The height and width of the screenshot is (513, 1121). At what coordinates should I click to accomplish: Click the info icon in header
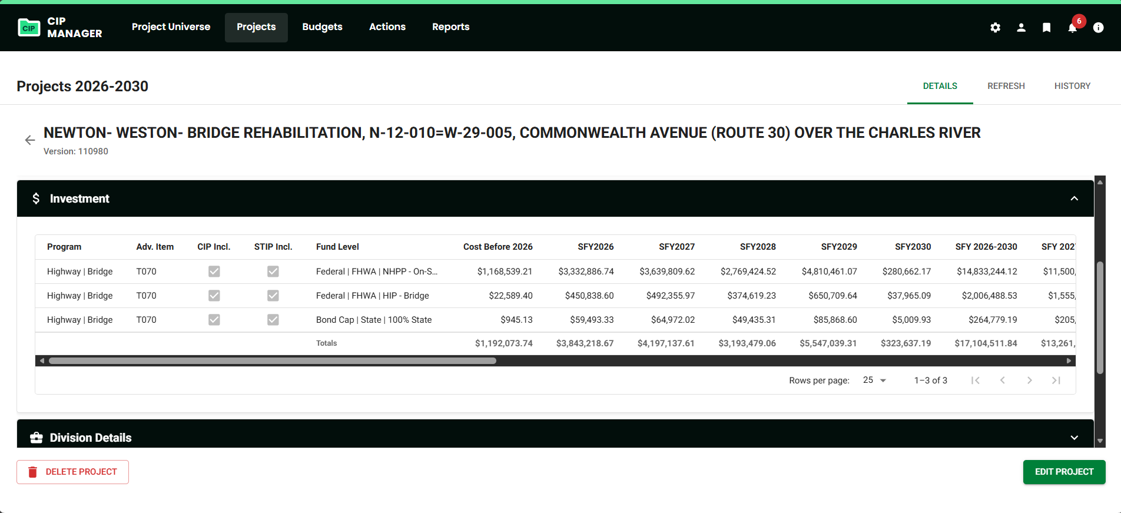point(1098,28)
